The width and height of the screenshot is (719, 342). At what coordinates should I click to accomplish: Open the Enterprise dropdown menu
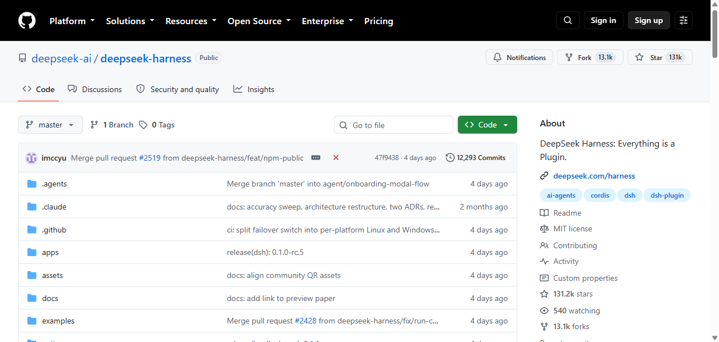point(328,21)
